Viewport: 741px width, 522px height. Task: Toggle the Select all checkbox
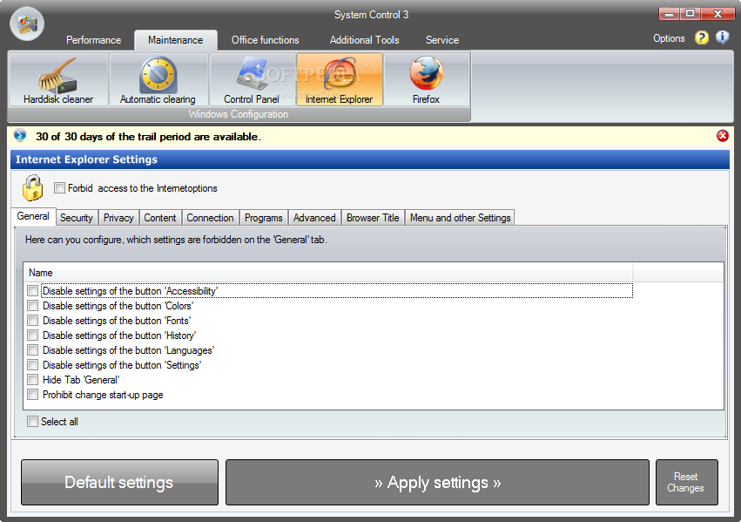coord(32,421)
